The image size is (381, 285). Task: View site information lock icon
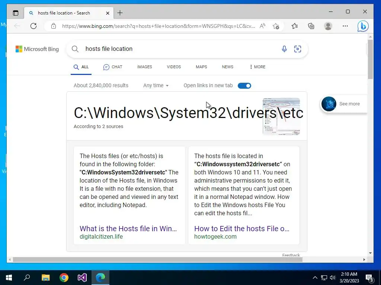coord(54,26)
